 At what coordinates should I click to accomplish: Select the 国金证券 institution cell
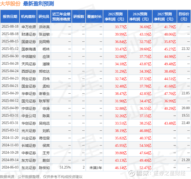point(29,86)
